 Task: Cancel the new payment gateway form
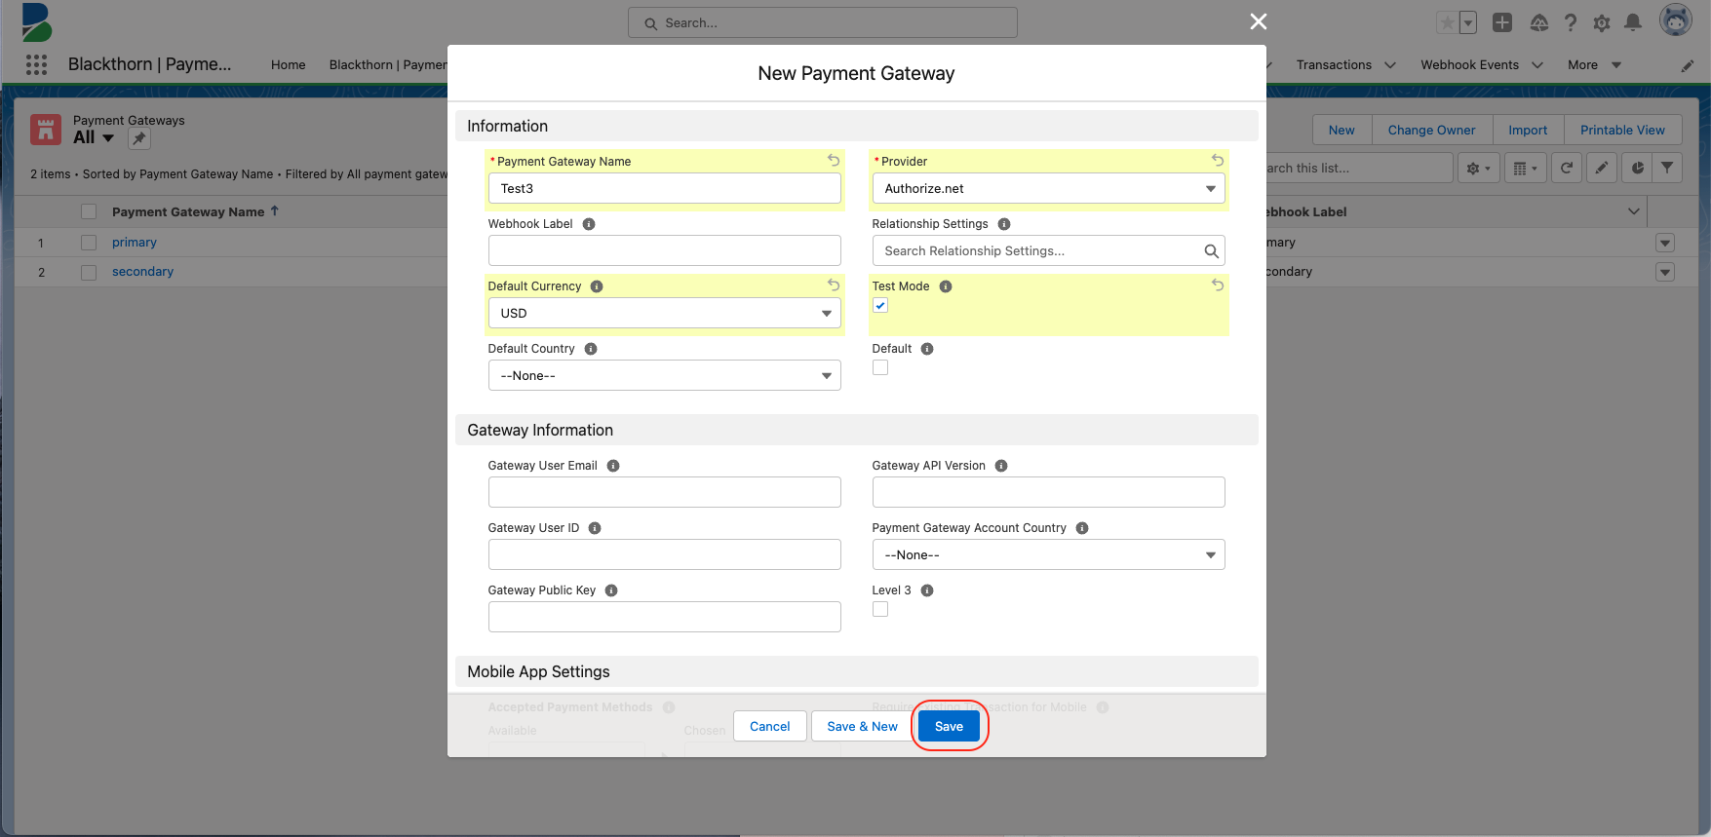pyautogui.click(x=769, y=726)
